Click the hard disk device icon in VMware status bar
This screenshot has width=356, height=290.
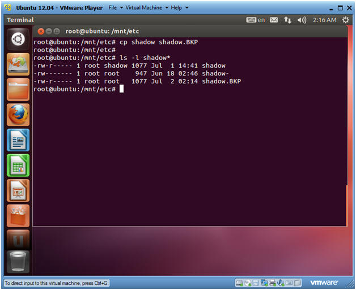pyautogui.click(x=239, y=283)
